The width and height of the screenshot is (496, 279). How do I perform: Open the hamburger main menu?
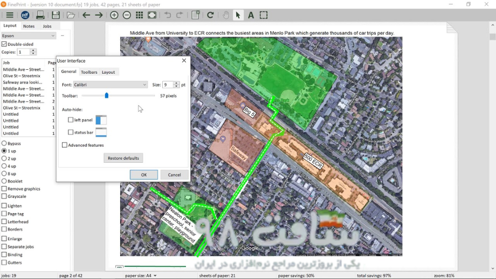coord(10,15)
